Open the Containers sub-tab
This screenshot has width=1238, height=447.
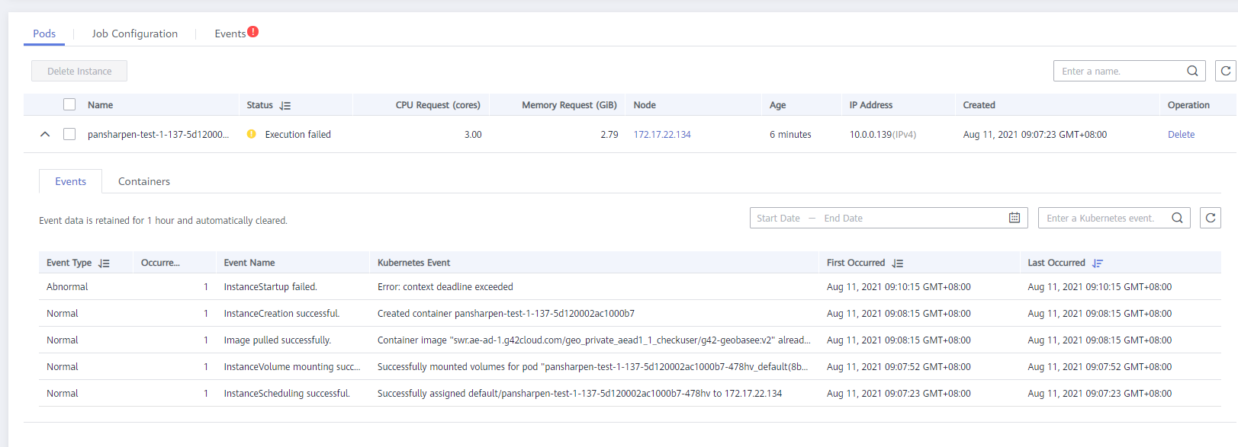[144, 181]
